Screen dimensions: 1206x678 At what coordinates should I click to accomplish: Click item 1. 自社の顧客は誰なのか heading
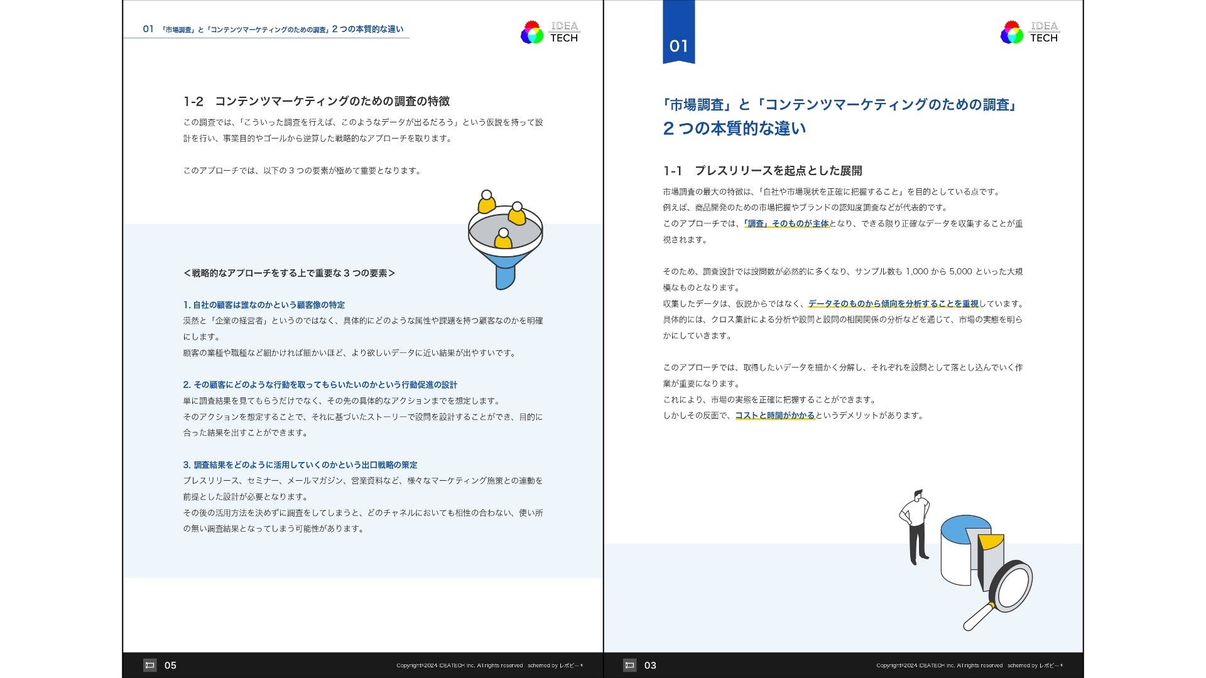pyautogui.click(x=264, y=305)
